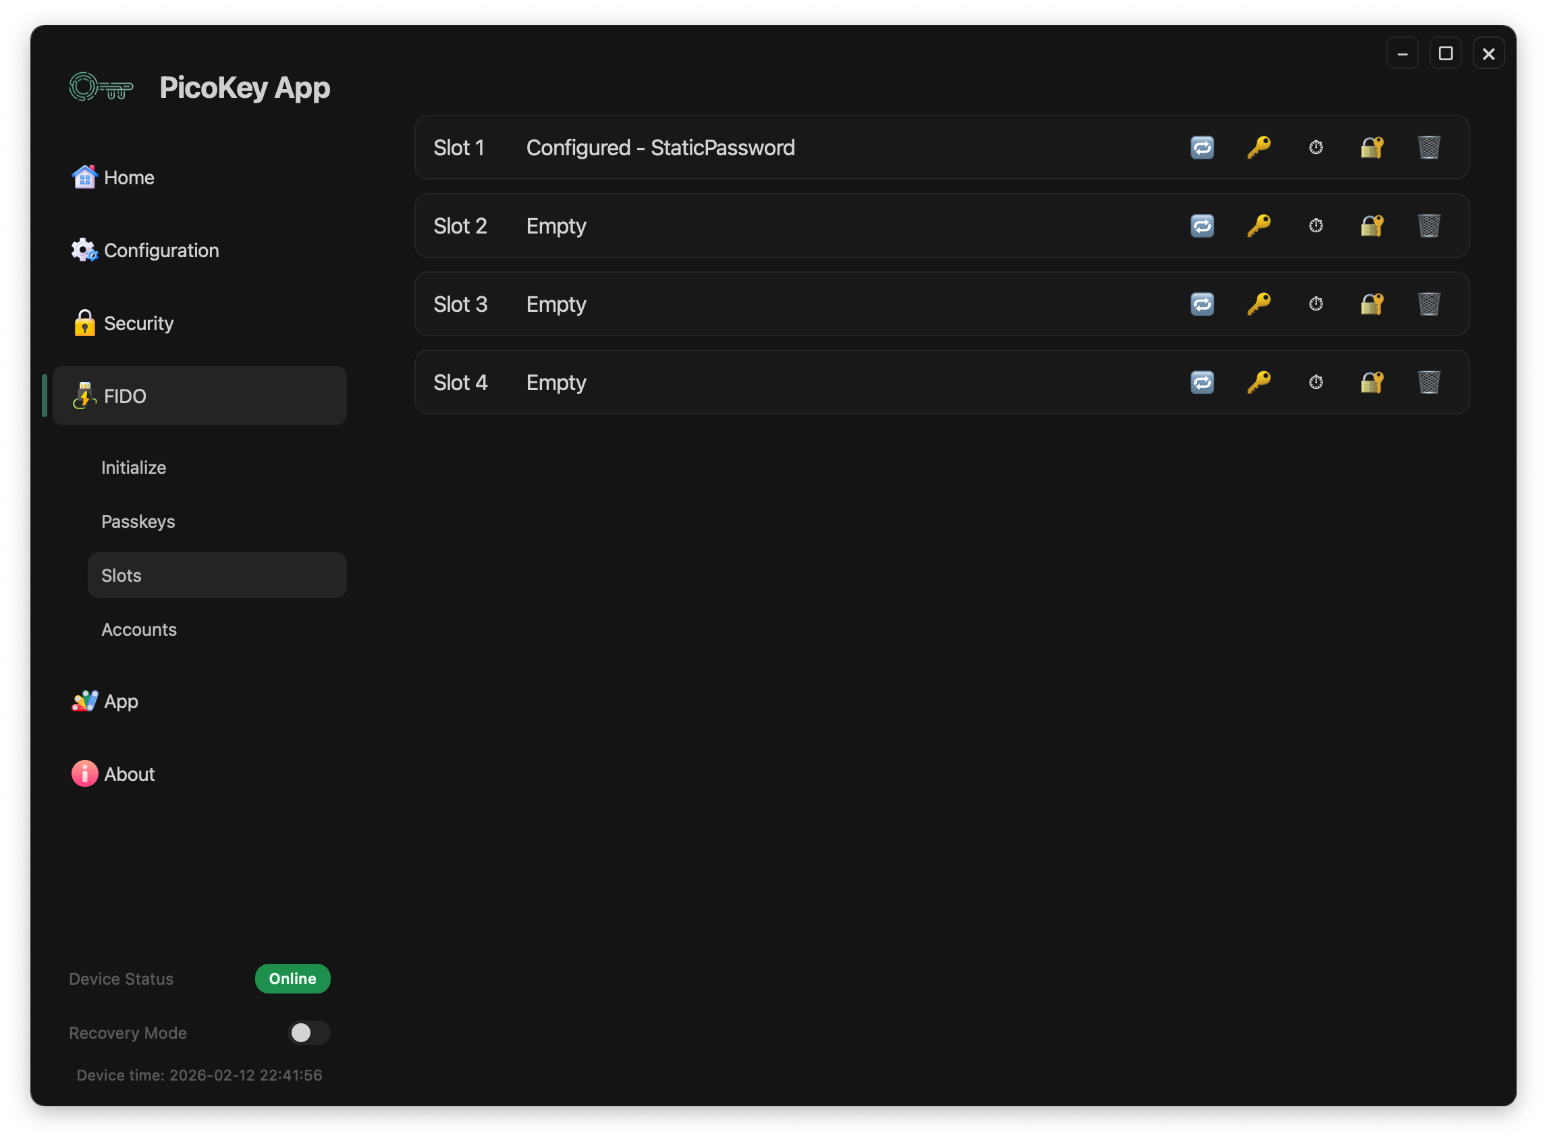The width and height of the screenshot is (1547, 1142).
Task: Open the Initialize page
Action: tap(134, 466)
